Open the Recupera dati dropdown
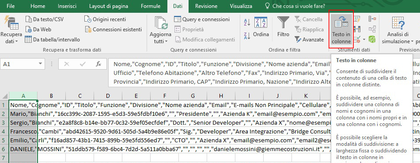The image size is (420, 163). pyautogui.click(x=11, y=30)
